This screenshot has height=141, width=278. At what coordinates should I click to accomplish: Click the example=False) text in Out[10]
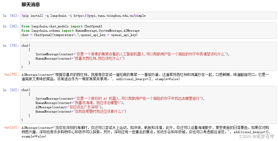point(34,136)
